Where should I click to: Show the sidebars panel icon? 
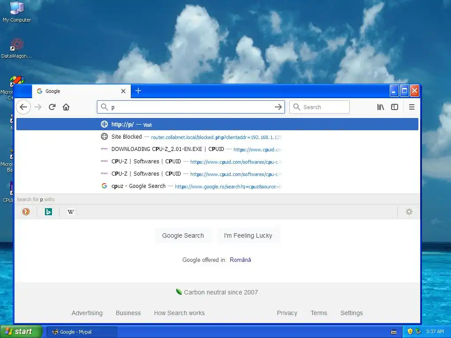[395, 107]
